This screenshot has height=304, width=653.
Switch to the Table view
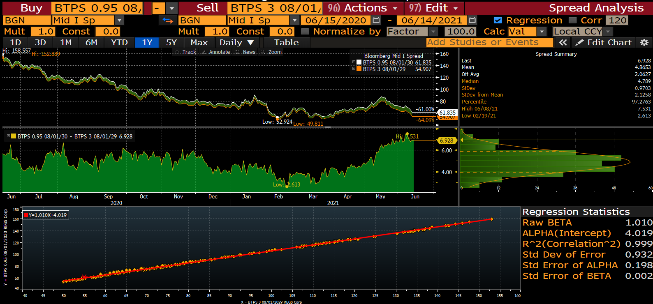(x=287, y=42)
